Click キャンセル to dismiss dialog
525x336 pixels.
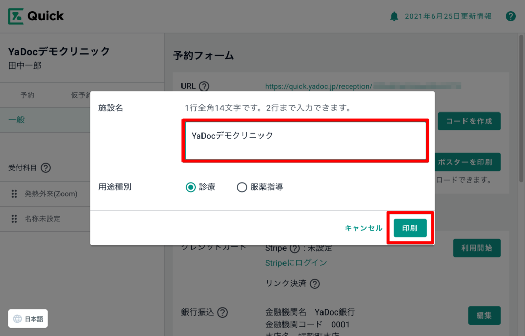pyautogui.click(x=364, y=228)
